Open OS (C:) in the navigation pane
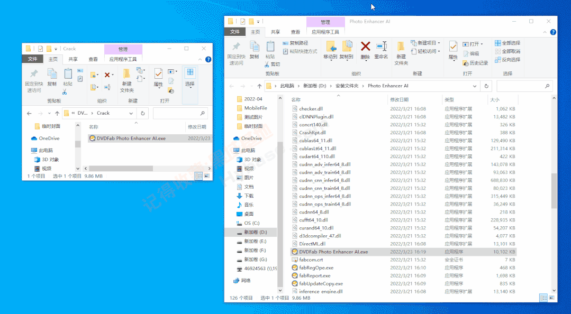The image size is (571, 314). tap(252, 223)
